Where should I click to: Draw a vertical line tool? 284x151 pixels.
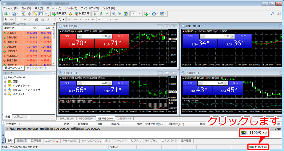click(x=19, y=19)
